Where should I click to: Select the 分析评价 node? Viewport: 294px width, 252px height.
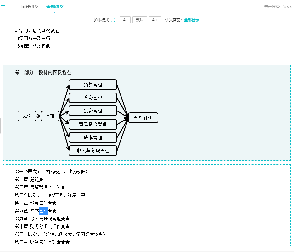pos(143,118)
